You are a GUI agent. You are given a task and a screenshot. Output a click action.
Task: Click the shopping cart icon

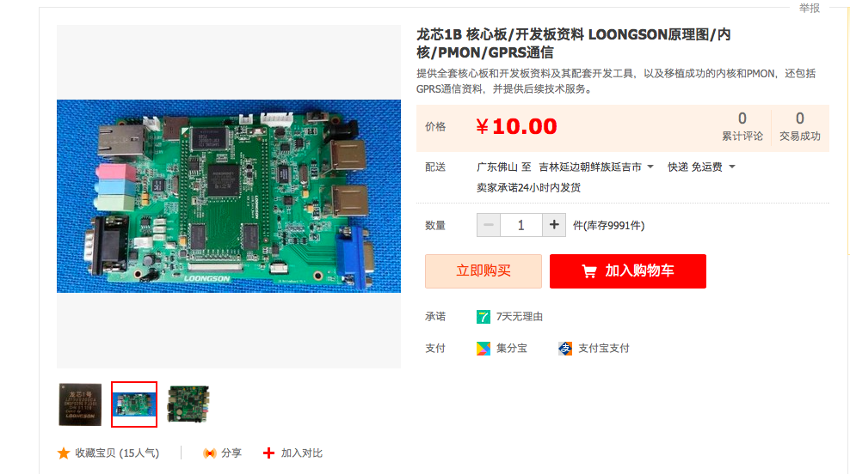pos(588,271)
